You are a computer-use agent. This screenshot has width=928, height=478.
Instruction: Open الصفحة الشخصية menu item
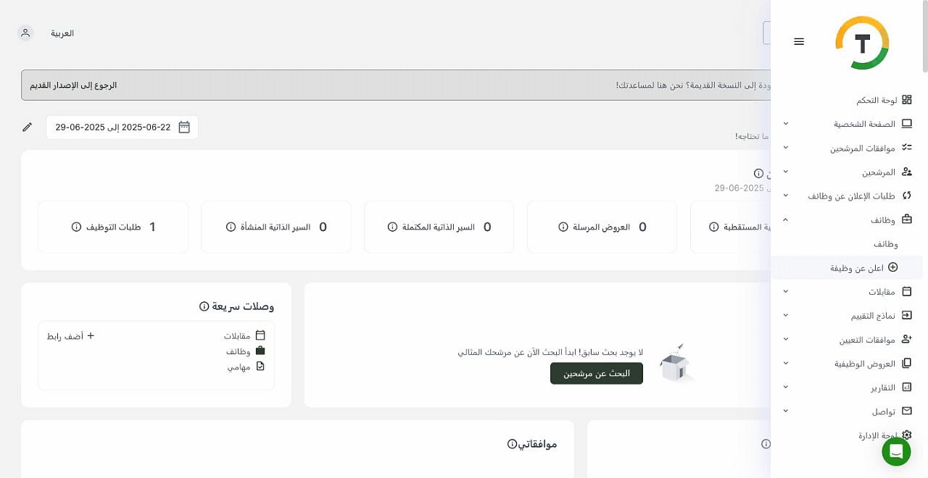point(864,124)
